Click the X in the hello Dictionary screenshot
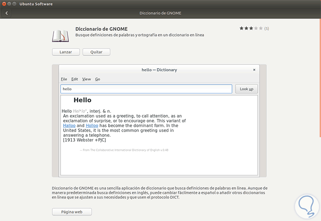 point(254,70)
